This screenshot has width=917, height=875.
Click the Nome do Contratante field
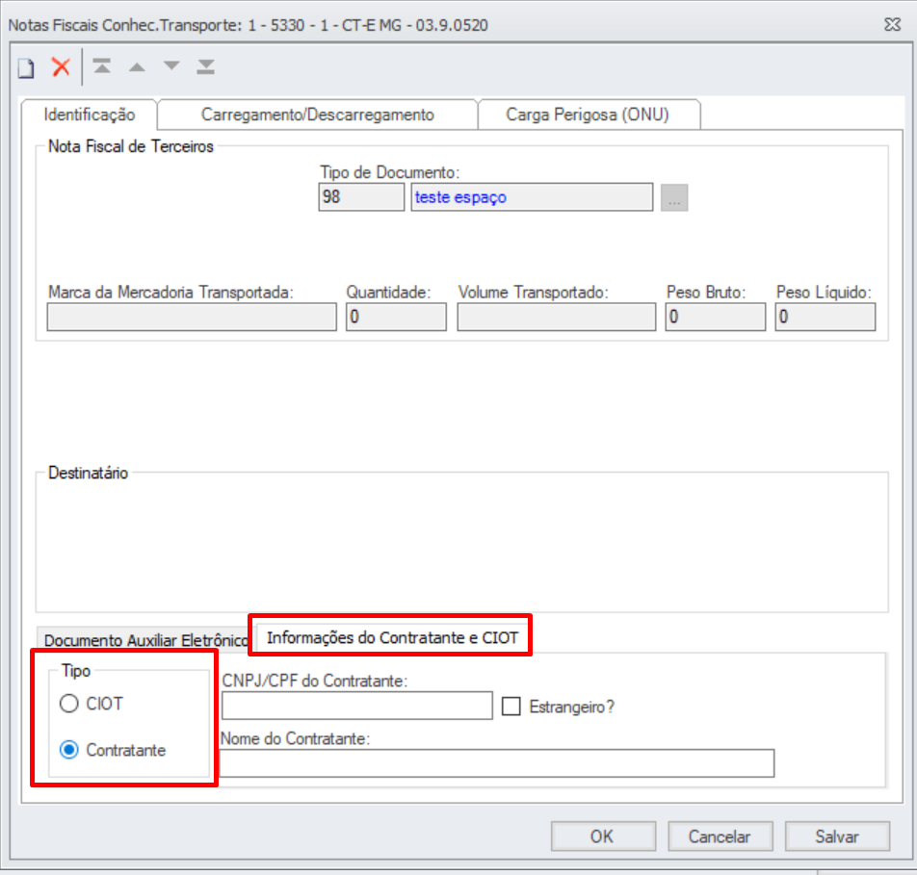(x=497, y=763)
